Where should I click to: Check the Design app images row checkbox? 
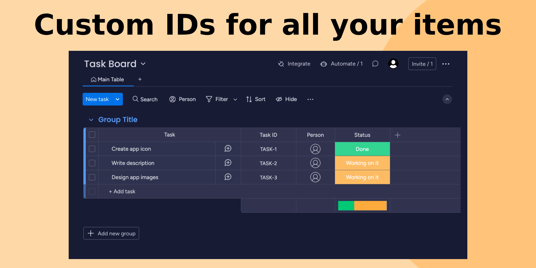tap(92, 177)
